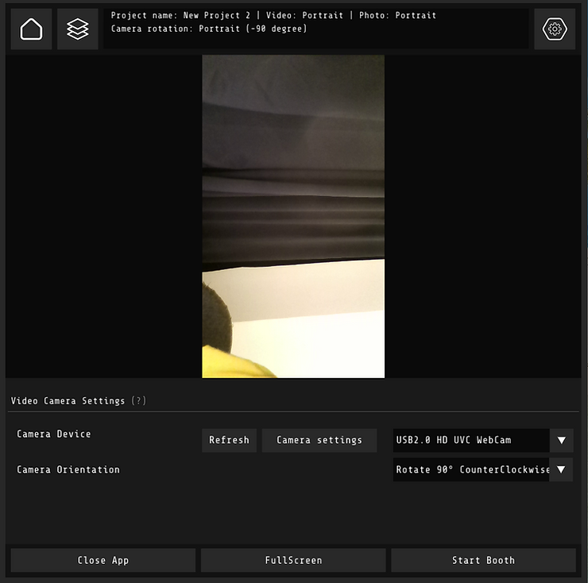Image resolution: width=588 pixels, height=583 pixels.
Task: Click Start Booth
Action: (x=483, y=560)
